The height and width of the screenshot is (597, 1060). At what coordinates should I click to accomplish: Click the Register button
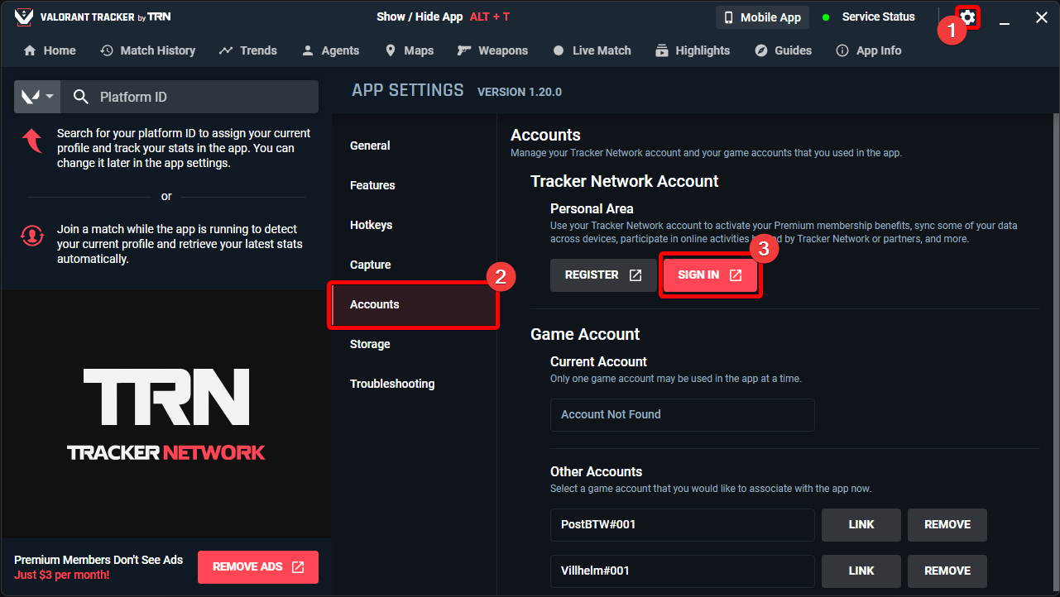603,275
